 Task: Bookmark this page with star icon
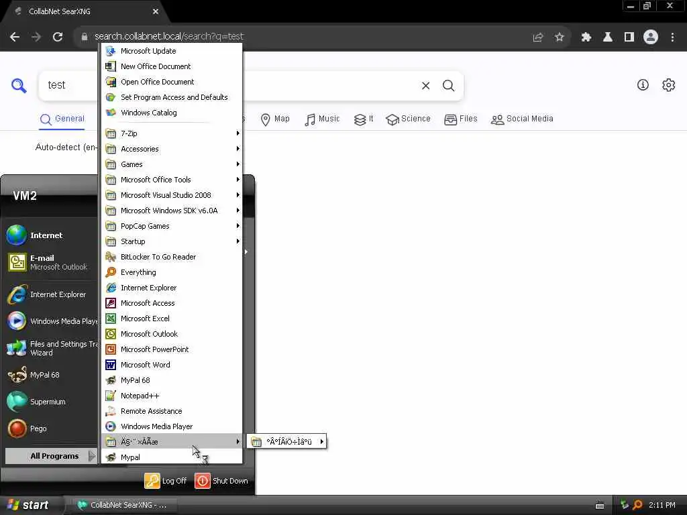pos(559,38)
